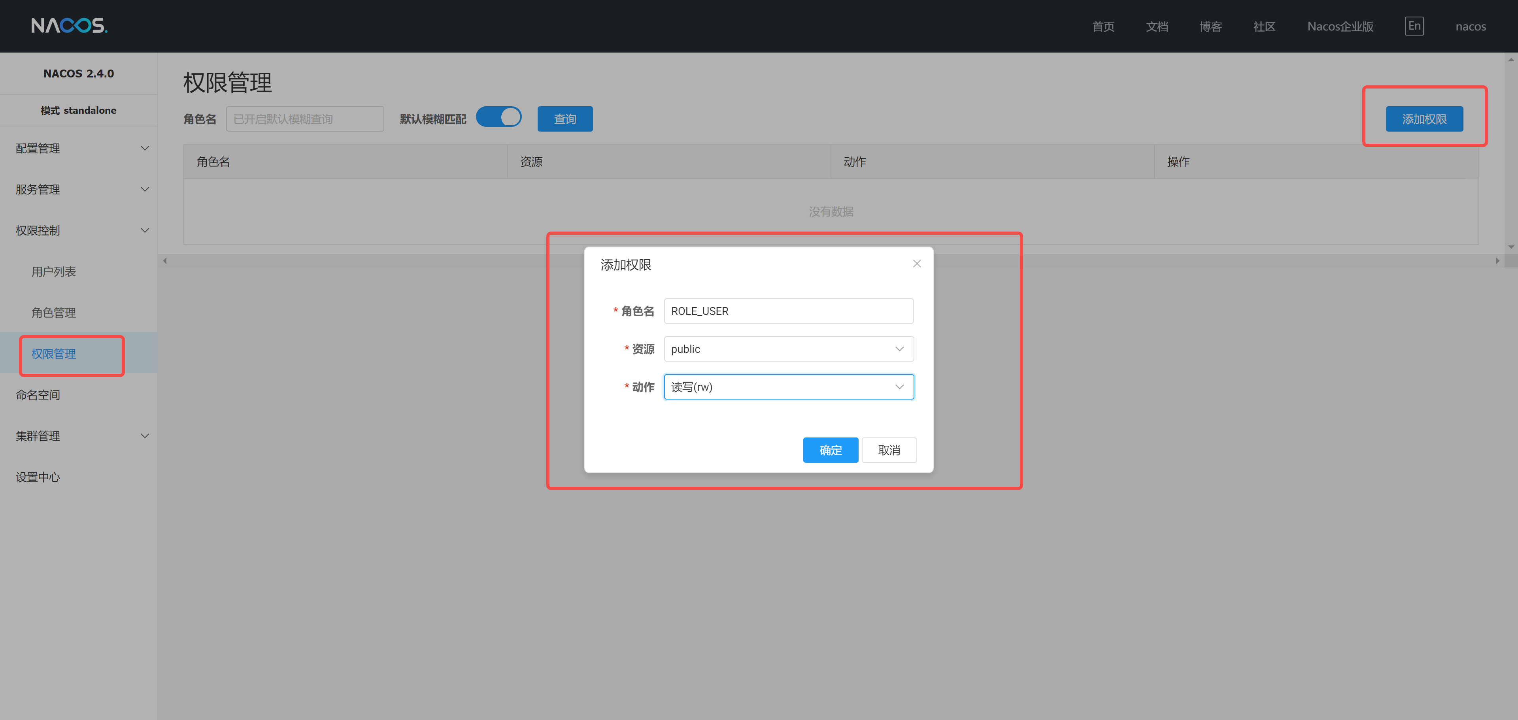1518x720 pixels.
Task: Open 角色管理 in the sidebar
Action: 54,313
